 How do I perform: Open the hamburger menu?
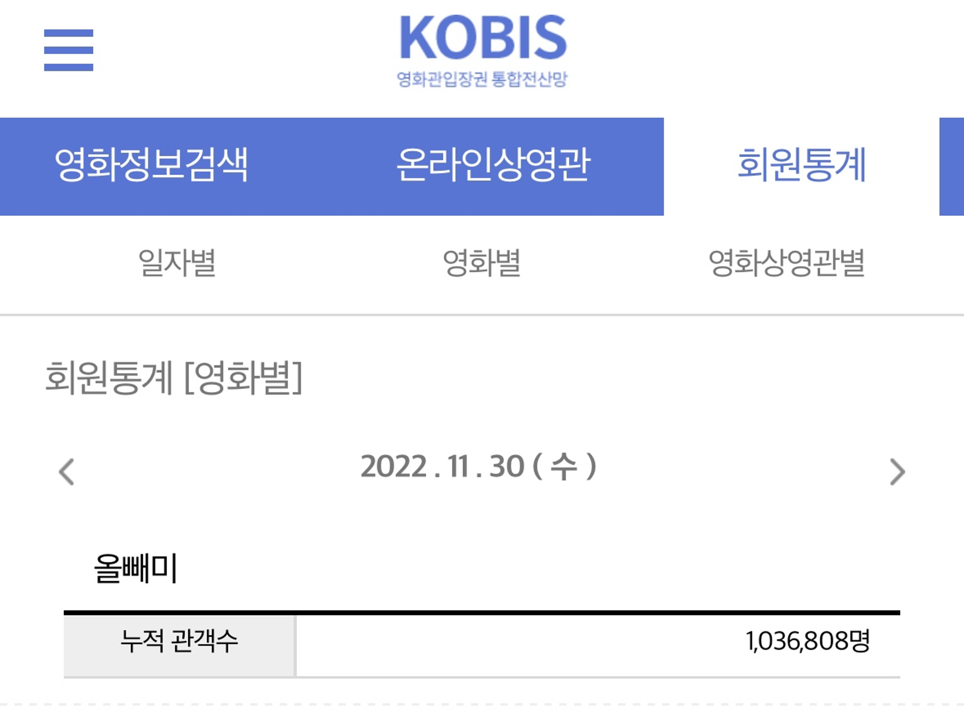[69, 50]
